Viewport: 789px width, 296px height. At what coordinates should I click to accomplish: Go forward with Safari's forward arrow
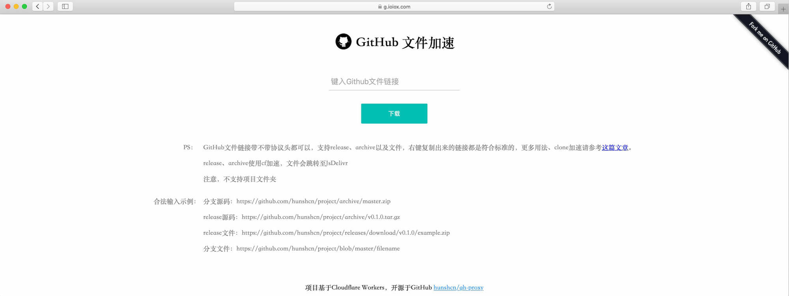point(48,6)
